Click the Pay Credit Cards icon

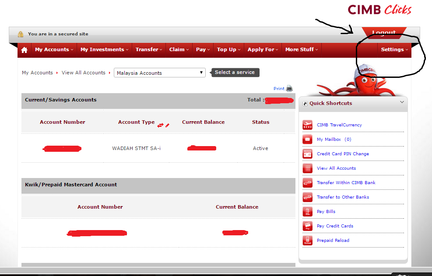pyautogui.click(x=307, y=226)
